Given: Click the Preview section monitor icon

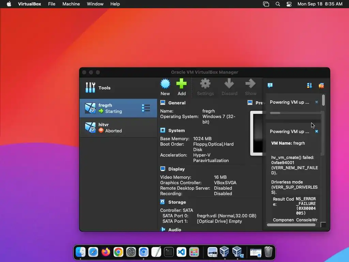Looking at the screenshot, I should (250, 102).
